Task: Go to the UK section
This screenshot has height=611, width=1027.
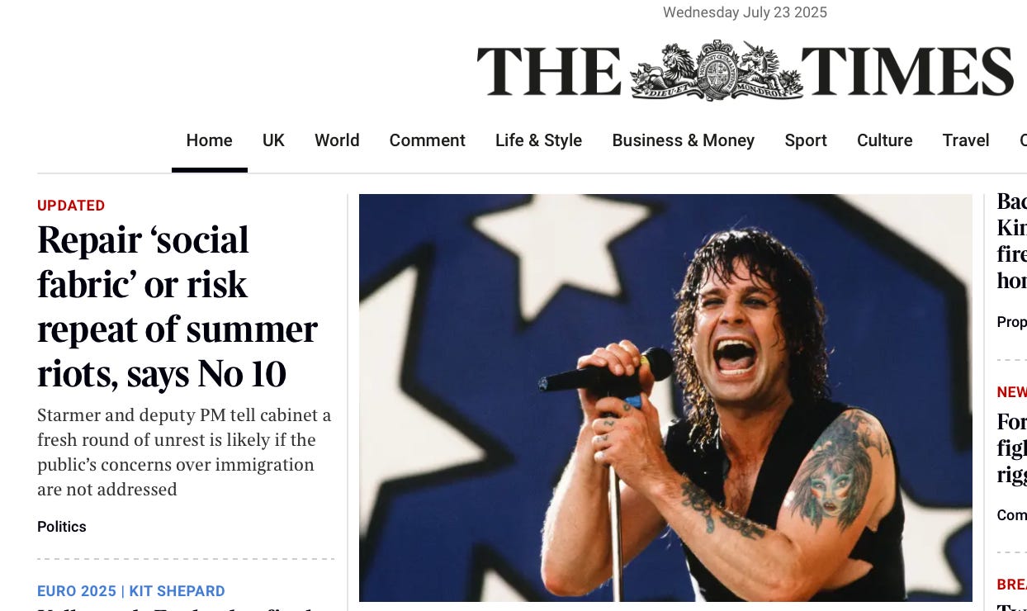Action: [x=273, y=140]
